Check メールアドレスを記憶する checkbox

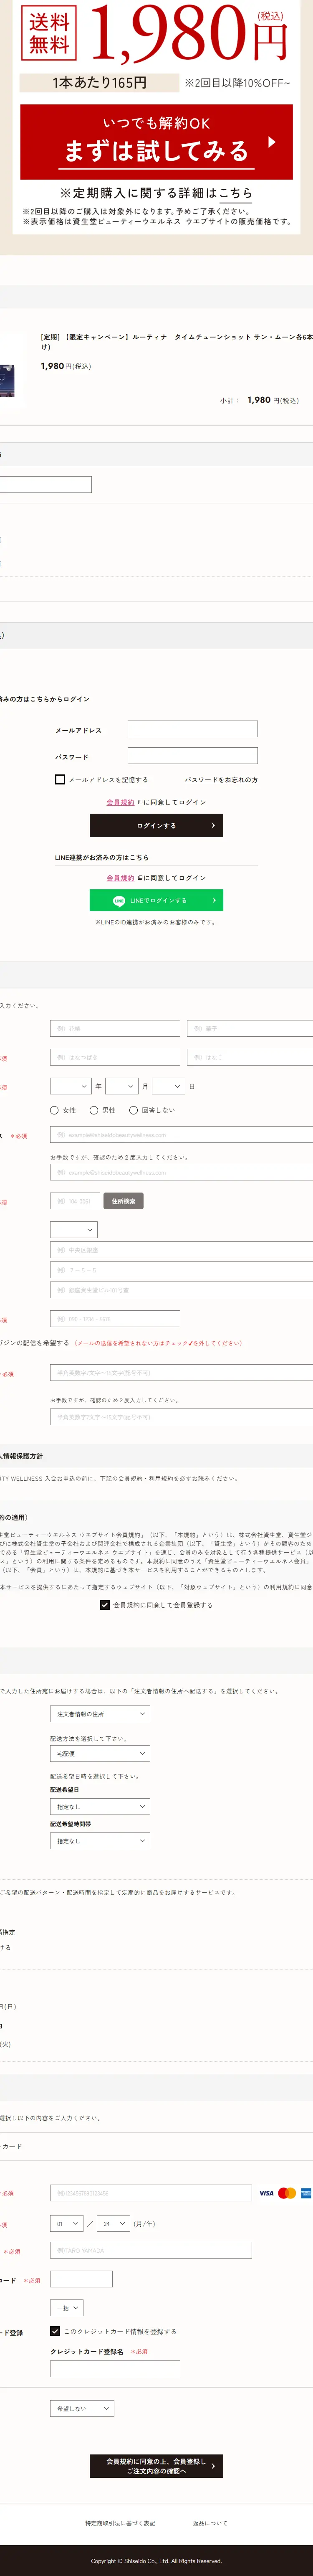click(60, 779)
